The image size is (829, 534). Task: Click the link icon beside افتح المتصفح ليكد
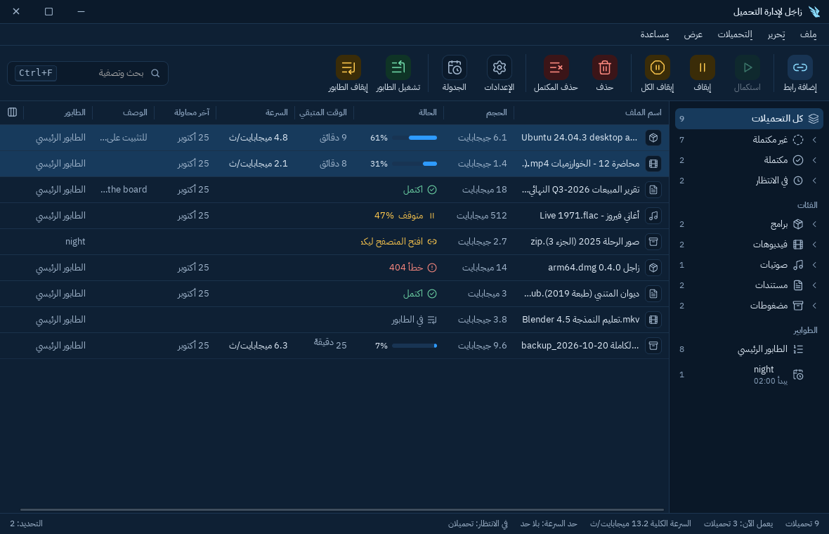click(x=432, y=242)
